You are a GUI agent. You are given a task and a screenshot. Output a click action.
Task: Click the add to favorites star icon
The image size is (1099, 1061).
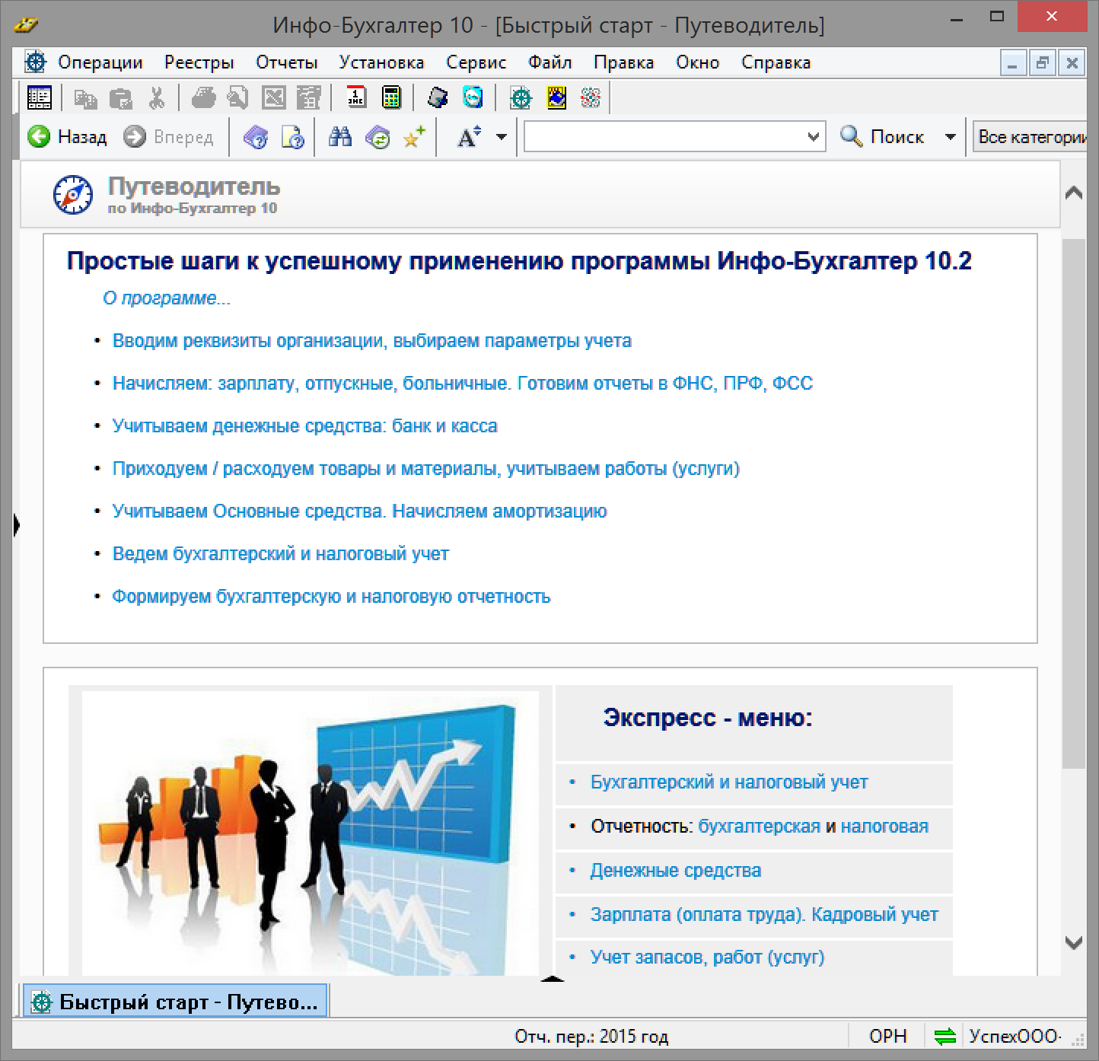[x=414, y=138]
